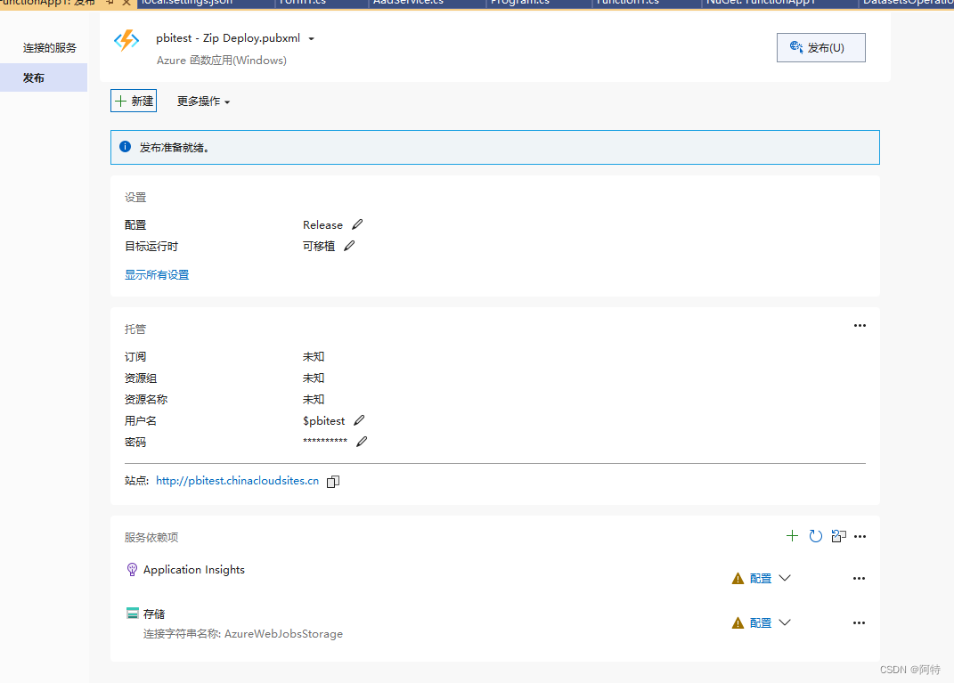
Task: Edit the 可移植 target runtime pencil icon
Action: (349, 246)
